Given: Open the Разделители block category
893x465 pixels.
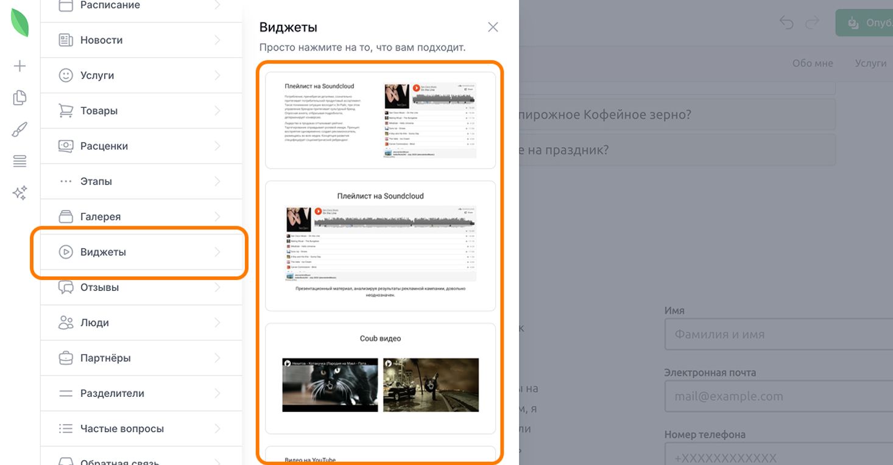Looking at the screenshot, I should coord(141,393).
